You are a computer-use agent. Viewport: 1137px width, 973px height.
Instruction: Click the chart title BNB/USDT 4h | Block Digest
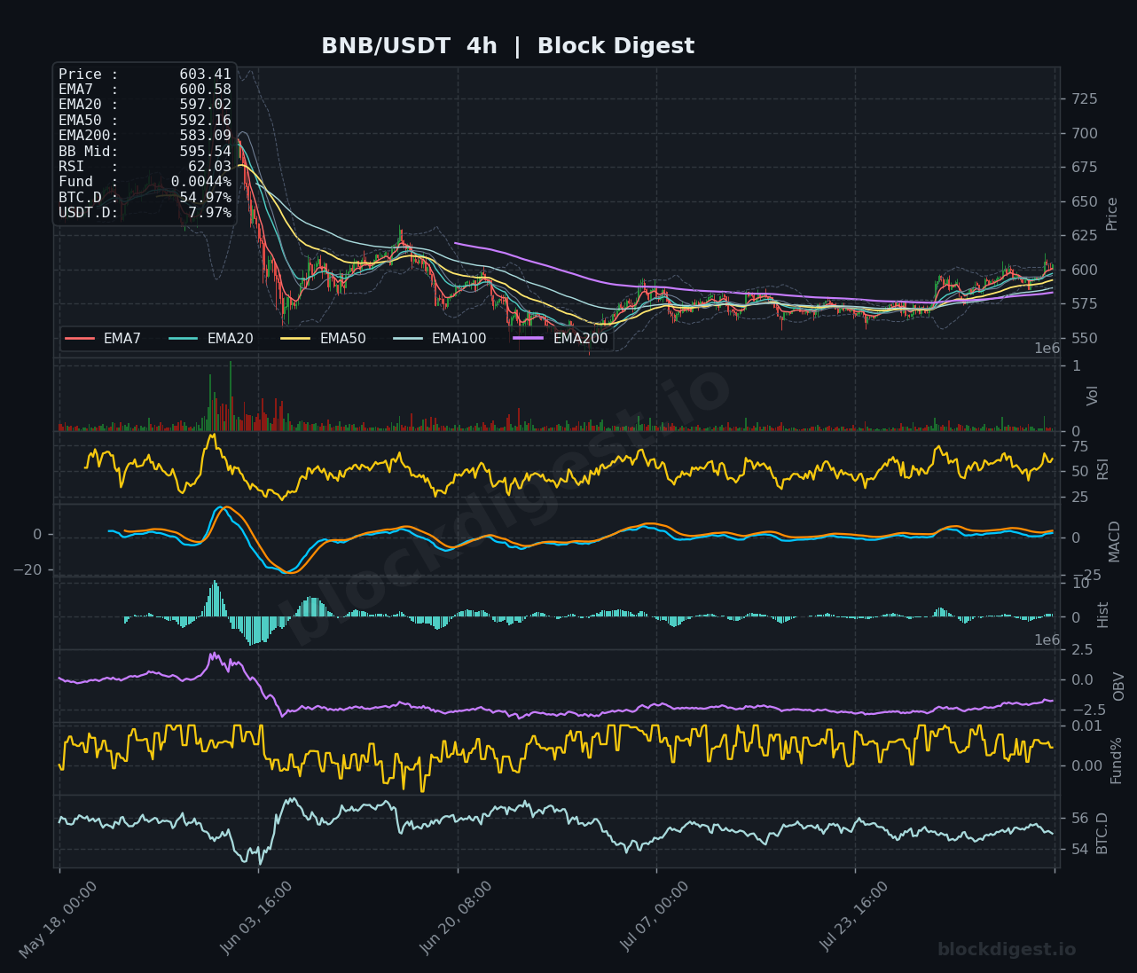[507, 46]
